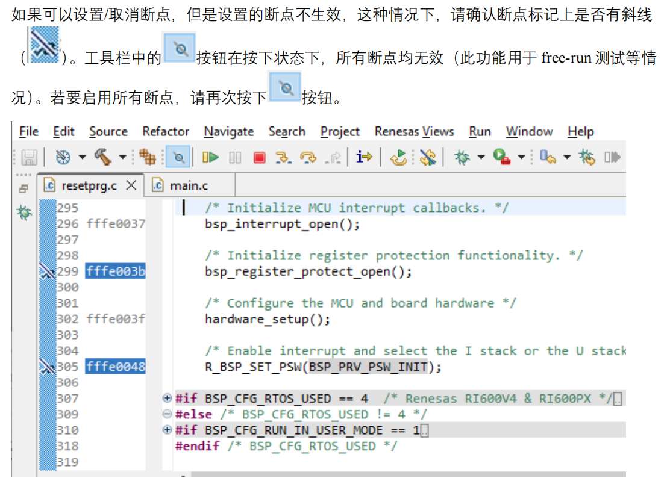Click bsp_interrupt_open(); code line

coord(282,224)
